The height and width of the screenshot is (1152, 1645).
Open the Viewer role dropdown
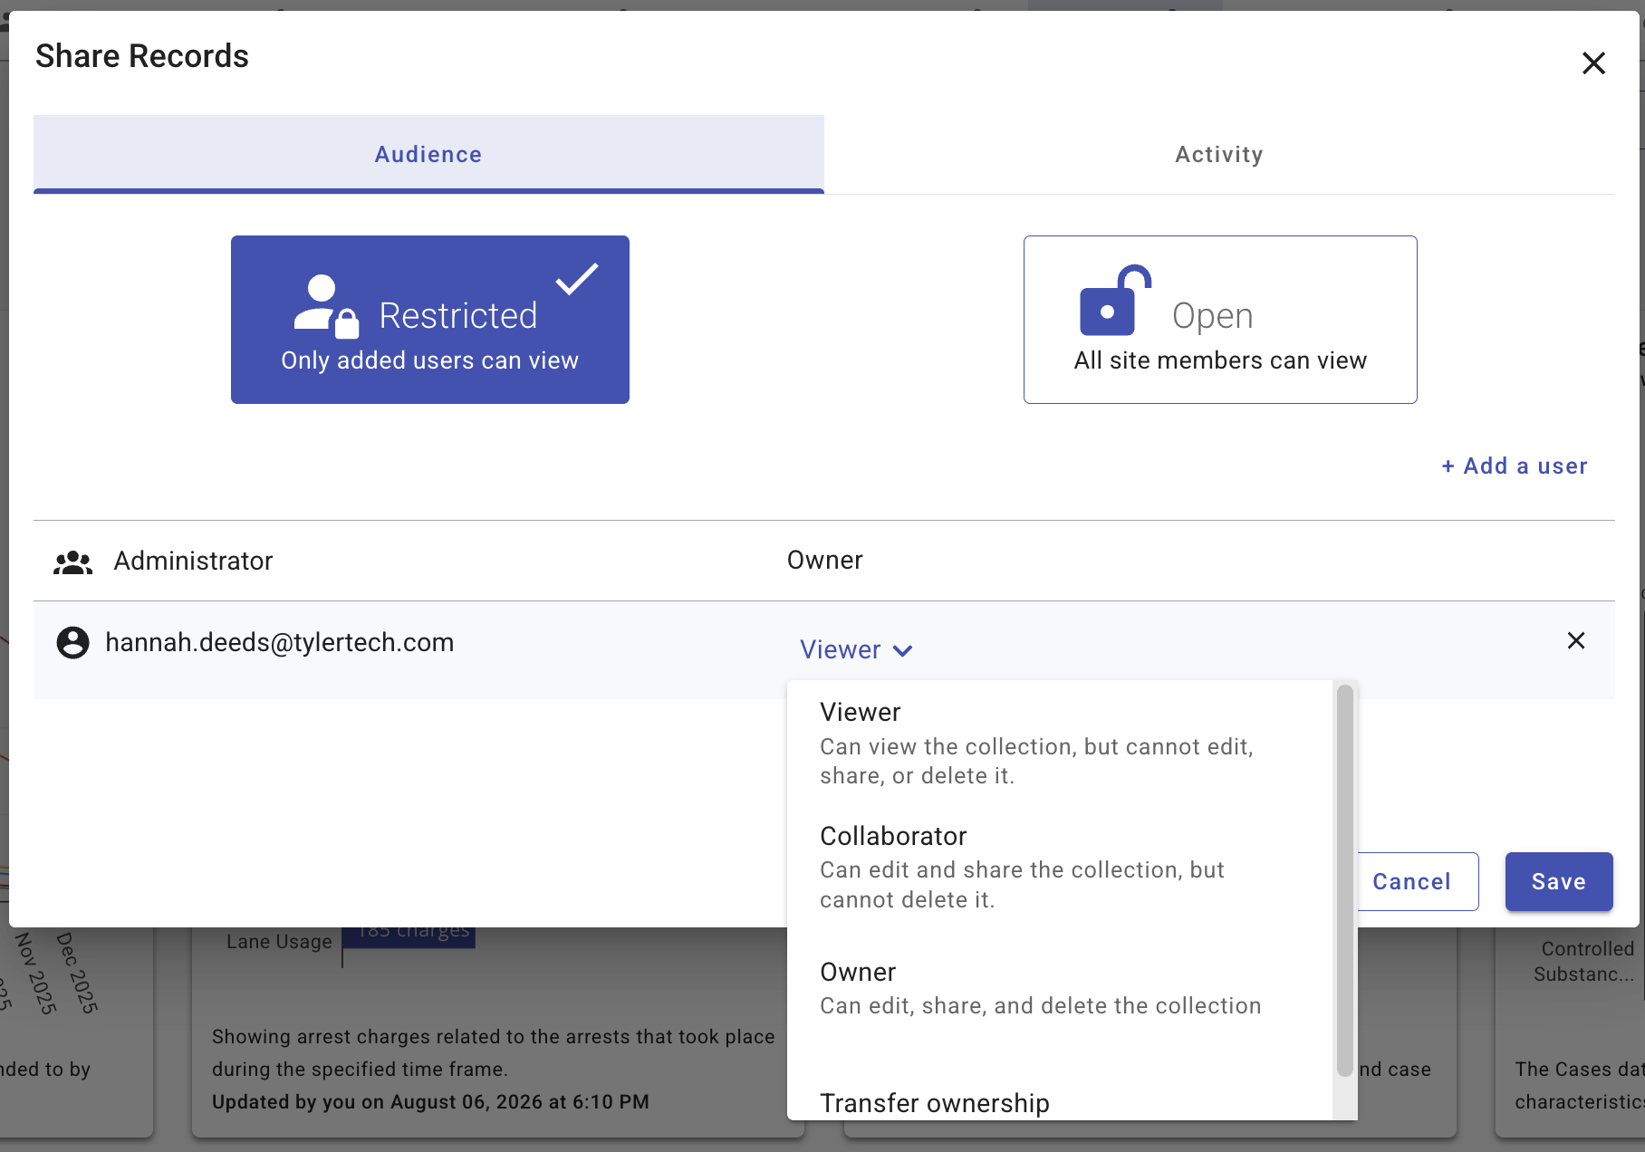pyautogui.click(x=856, y=649)
